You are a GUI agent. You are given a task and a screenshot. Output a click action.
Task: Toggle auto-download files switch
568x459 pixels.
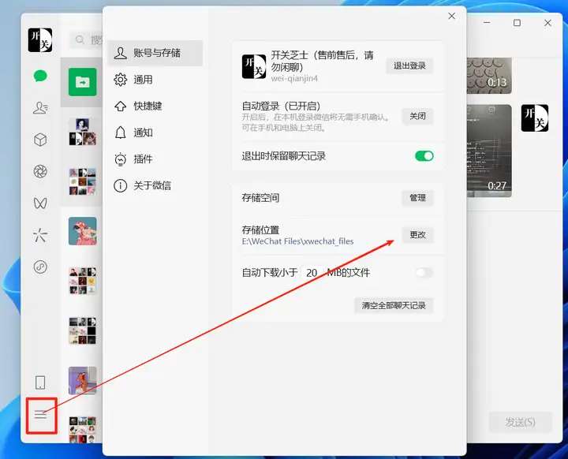point(424,272)
